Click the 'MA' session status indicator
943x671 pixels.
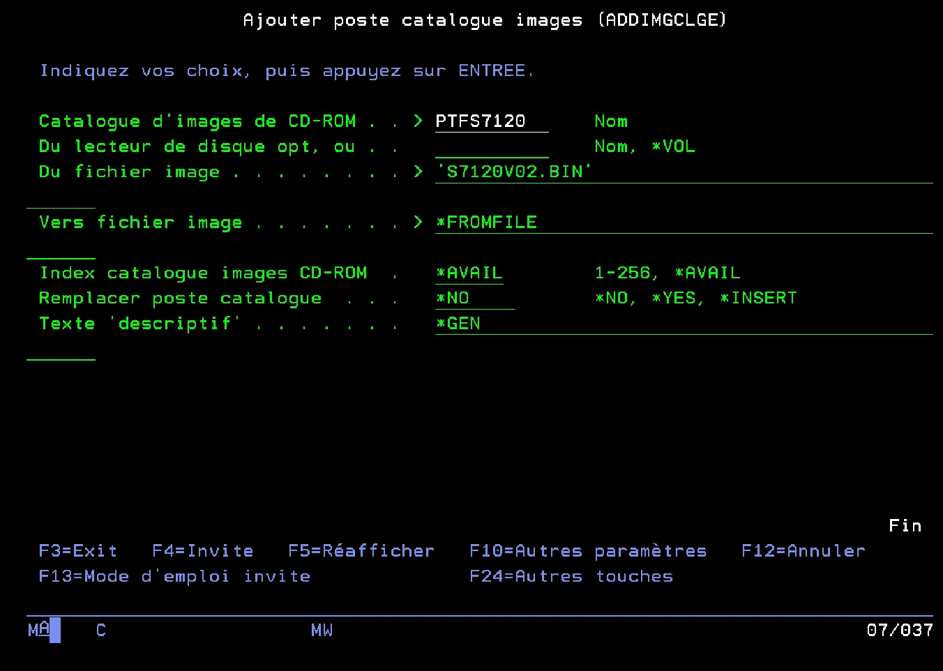[x=39, y=631]
